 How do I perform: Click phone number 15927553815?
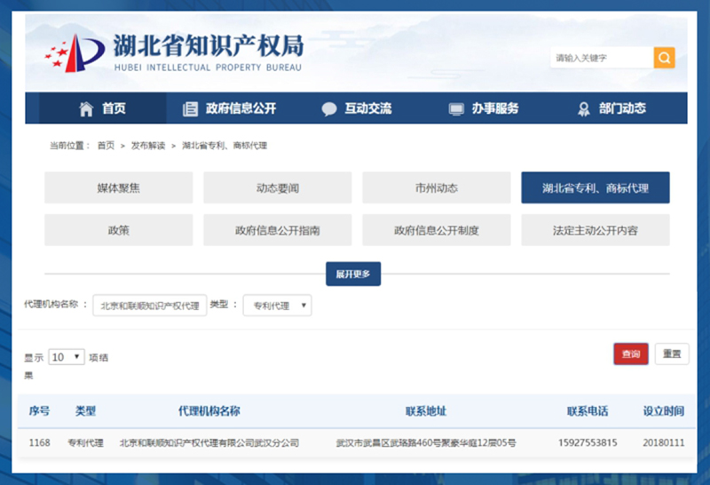[588, 443]
